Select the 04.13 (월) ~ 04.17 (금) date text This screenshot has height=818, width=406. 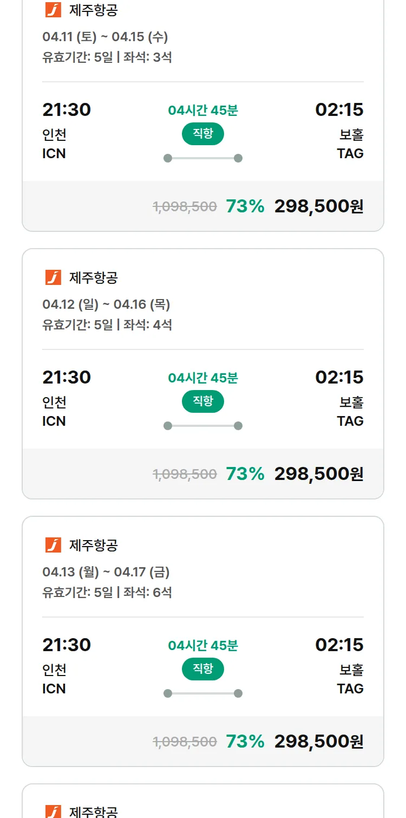[106, 573]
